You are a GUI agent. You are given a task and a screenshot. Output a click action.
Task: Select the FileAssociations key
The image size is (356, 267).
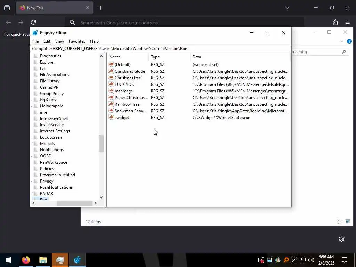point(55,75)
